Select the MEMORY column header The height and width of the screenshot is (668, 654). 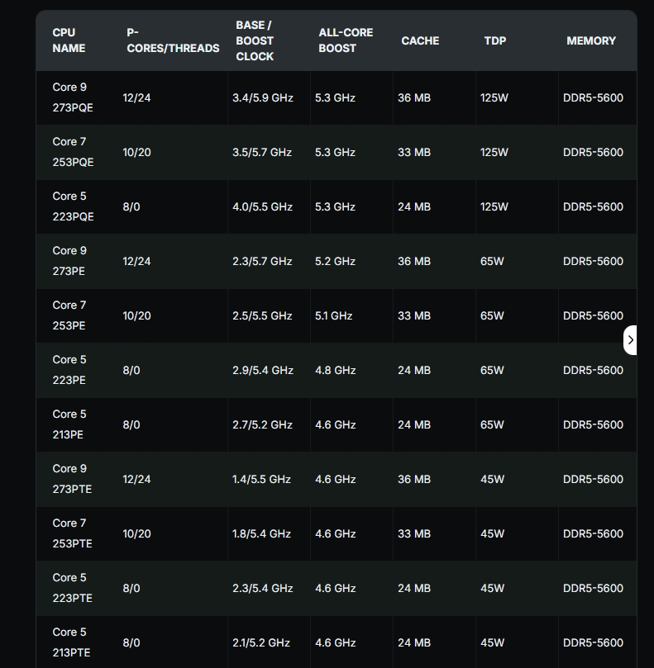(x=591, y=40)
